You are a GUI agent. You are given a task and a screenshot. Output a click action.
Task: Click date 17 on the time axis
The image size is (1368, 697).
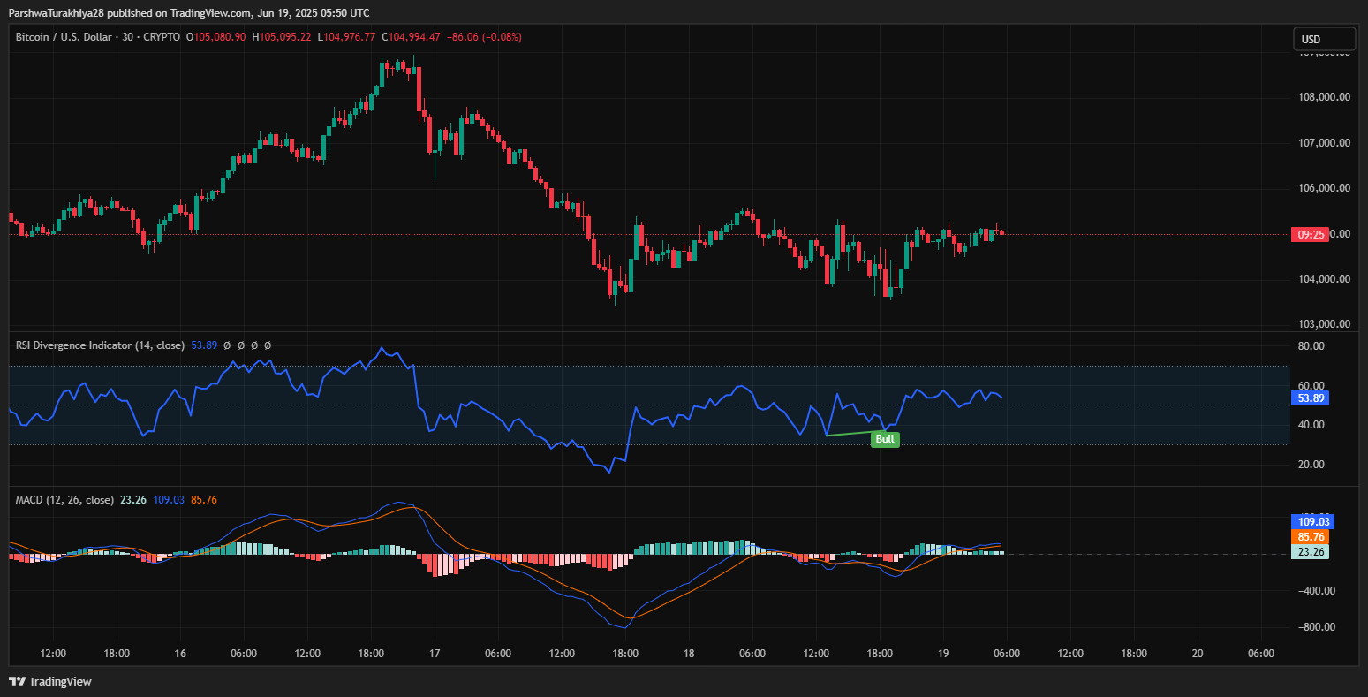[435, 654]
